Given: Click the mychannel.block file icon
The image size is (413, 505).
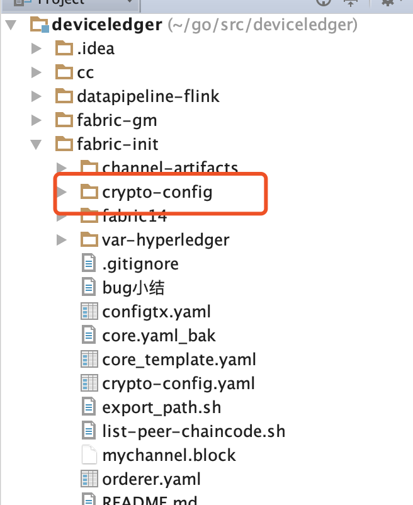Looking at the screenshot, I should pos(88,455).
